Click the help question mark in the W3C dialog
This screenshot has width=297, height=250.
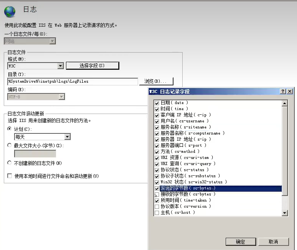[x=283, y=91]
